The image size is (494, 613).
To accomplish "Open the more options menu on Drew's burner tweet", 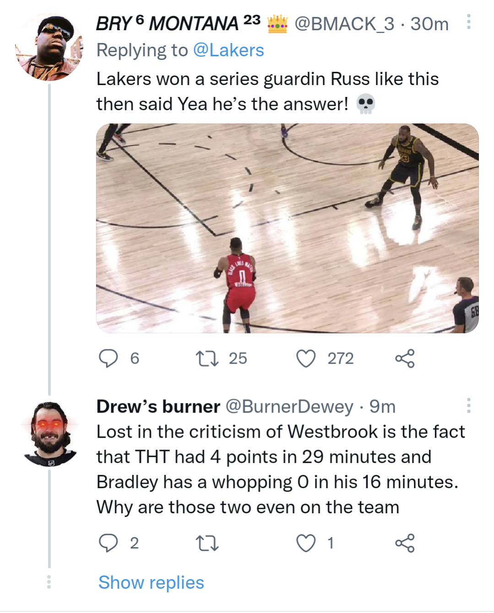I will coord(468,406).
